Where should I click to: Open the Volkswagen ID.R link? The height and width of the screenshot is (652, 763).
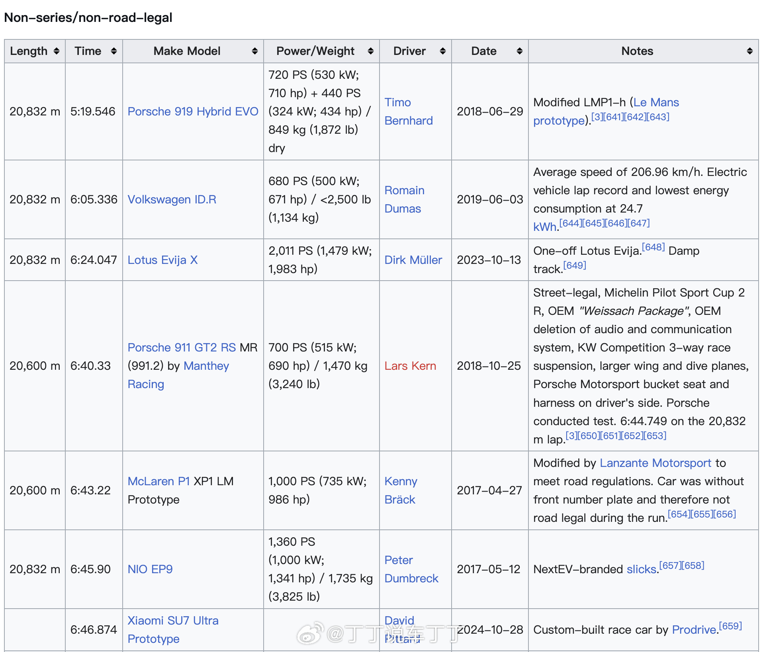pyautogui.click(x=172, y=199)
